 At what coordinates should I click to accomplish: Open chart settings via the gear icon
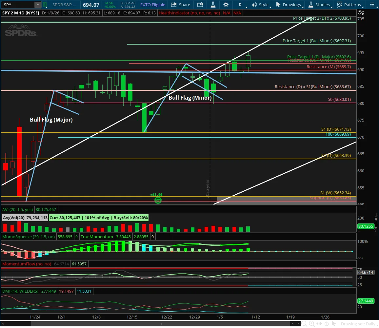pyautogui.click(x=226, y=5)
